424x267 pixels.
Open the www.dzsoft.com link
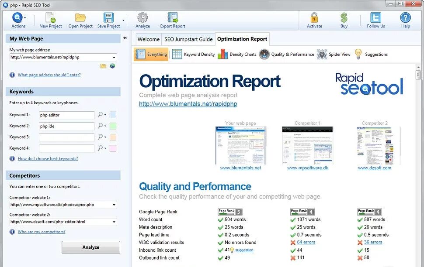pyautogui.click(x=375, y=168)
